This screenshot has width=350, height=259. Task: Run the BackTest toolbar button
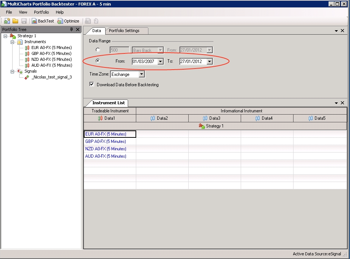point(43,21)
